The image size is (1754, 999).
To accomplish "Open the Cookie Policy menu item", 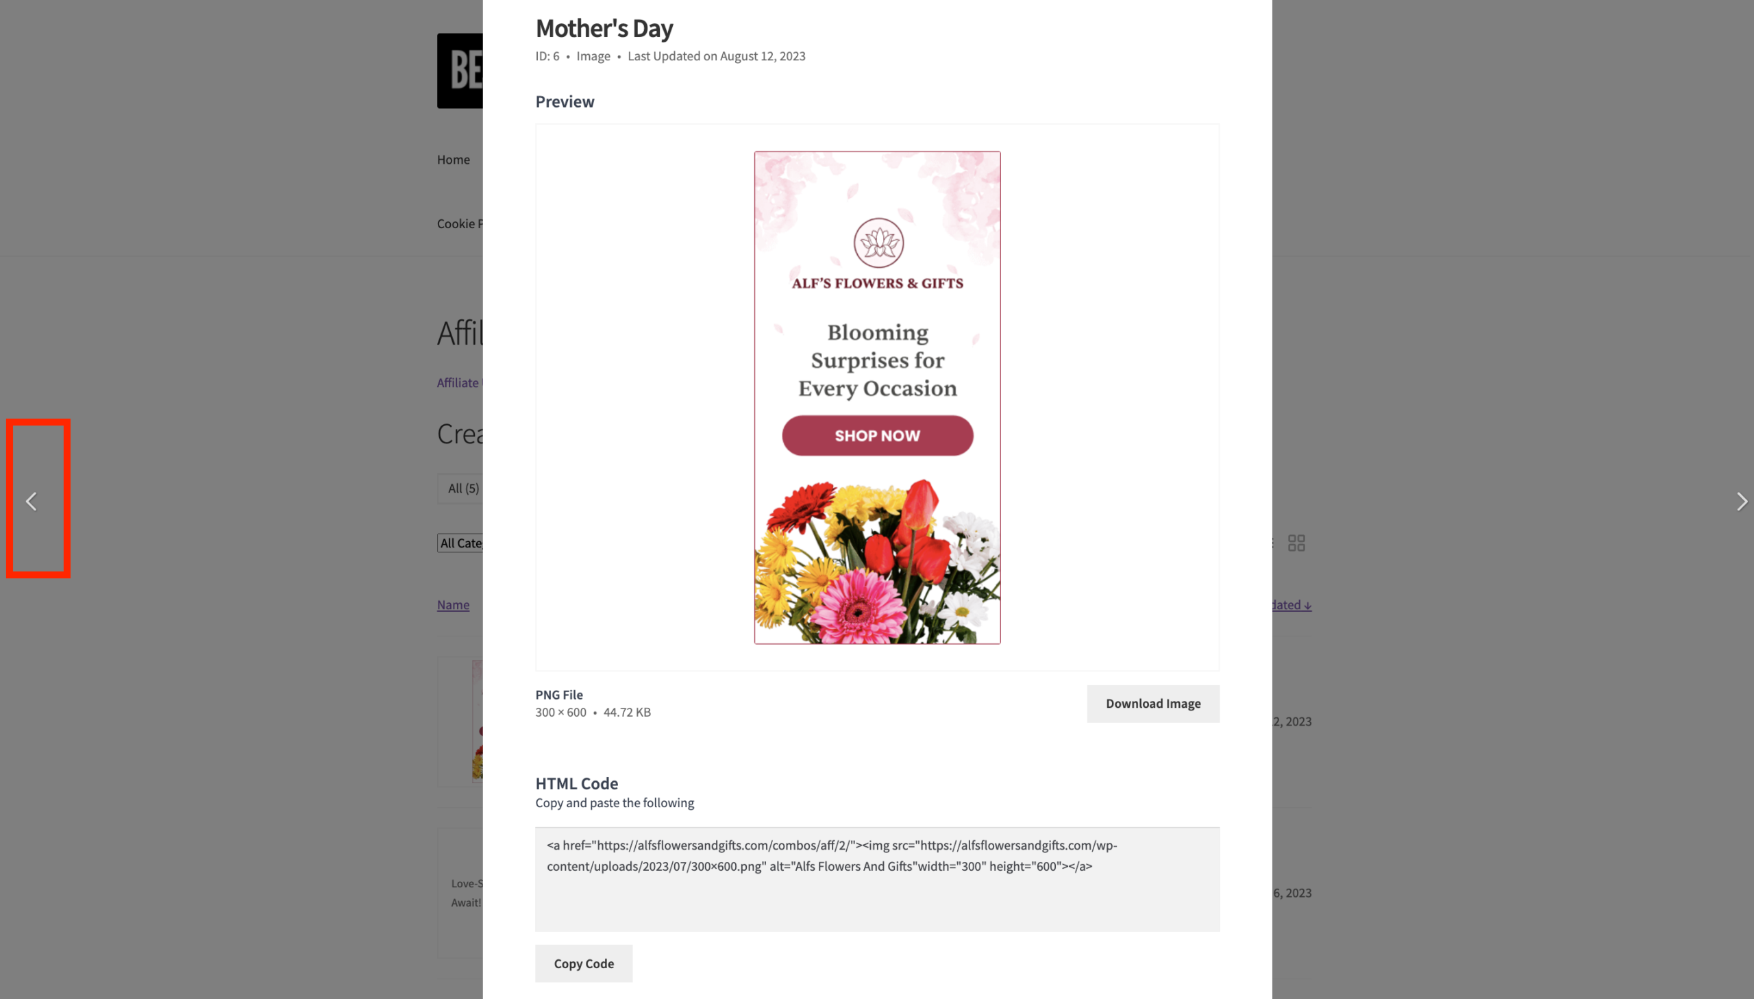I will pos(460,223).
